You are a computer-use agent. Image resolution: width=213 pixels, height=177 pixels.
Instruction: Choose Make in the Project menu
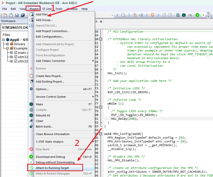(61, 104)
